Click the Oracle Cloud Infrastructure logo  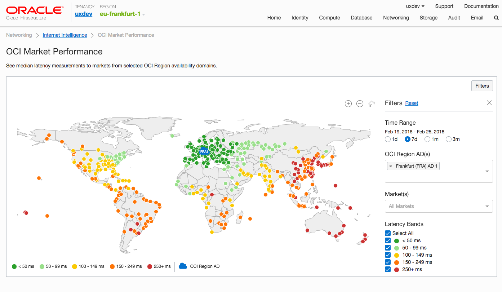pyautogui.click(x=35, y=13)
